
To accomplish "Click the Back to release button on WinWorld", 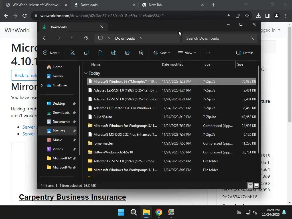I will 24,75.
